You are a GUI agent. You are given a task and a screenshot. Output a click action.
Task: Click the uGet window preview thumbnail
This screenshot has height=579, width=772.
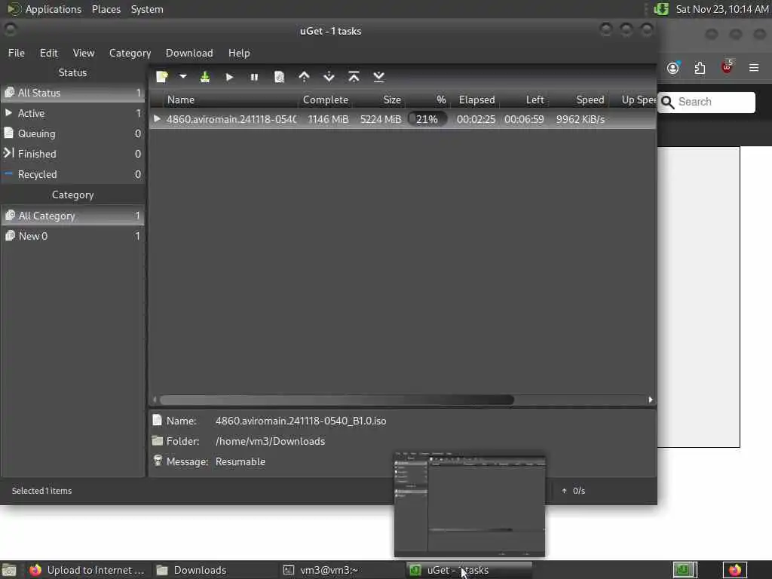click(470, 504)
